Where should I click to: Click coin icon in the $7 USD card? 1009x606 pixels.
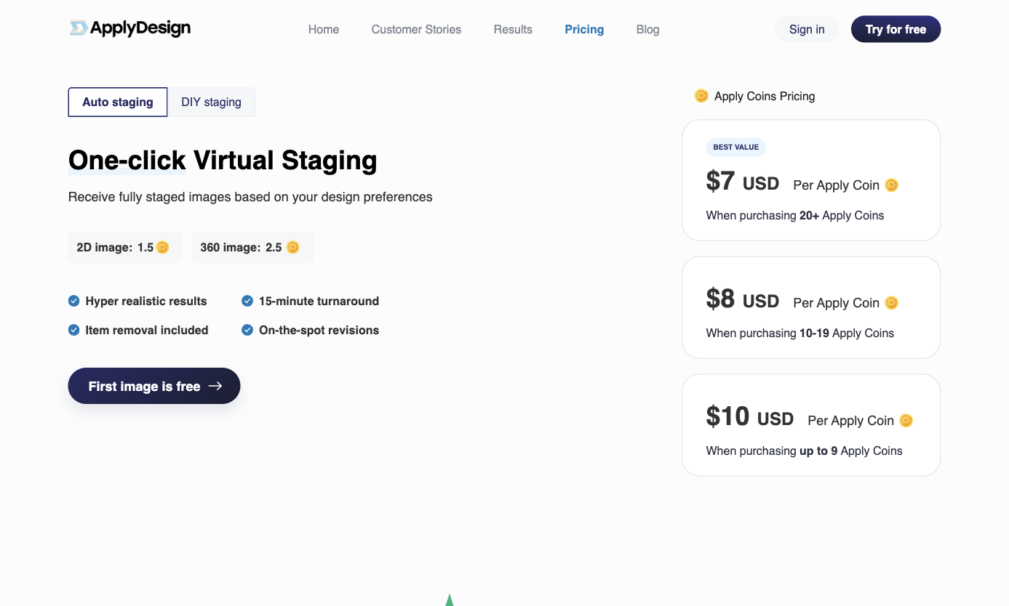(x=891, y=185)
